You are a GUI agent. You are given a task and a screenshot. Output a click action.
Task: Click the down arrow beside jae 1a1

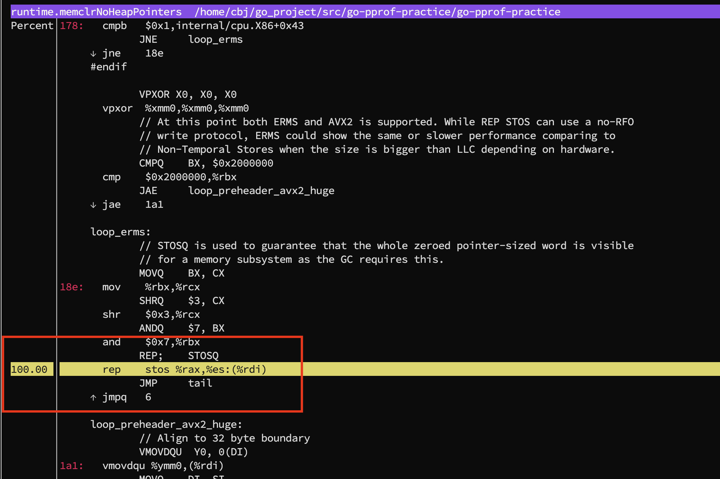point(93,205)
